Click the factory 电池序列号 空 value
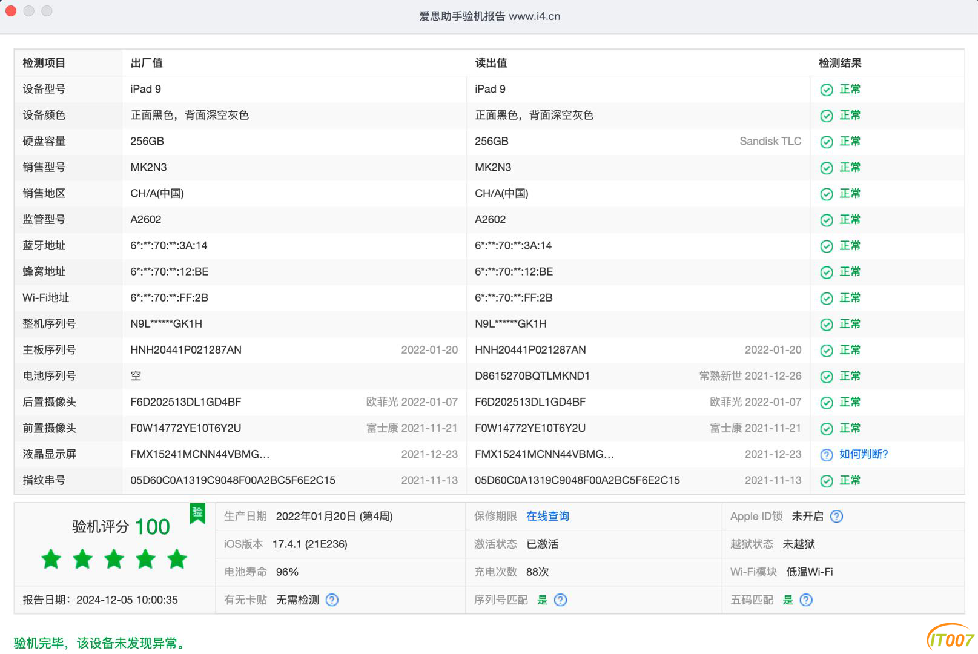The image size is (978, 654). [x=136, y=376]
